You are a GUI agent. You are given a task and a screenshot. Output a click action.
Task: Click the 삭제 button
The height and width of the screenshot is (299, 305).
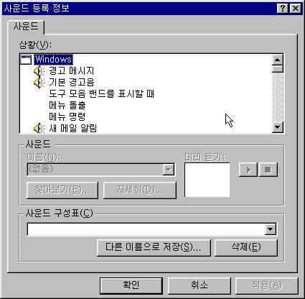click(246, 247)
